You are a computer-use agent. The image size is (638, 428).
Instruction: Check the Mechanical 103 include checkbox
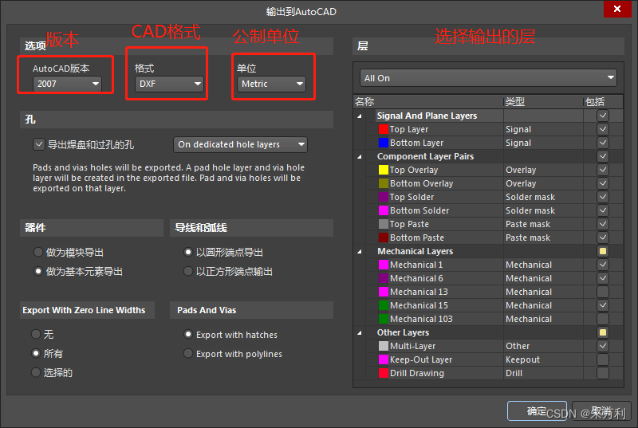pos(603,319)
